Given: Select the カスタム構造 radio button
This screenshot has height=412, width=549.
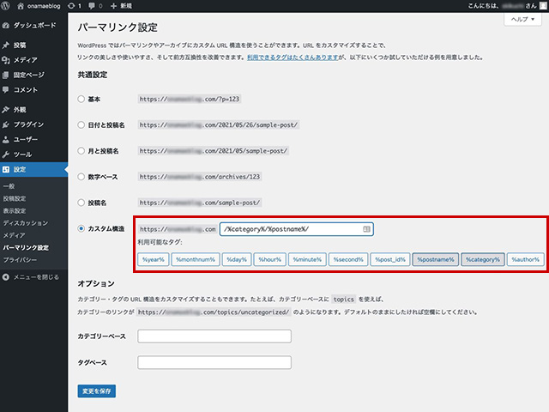Looking at the screenshot, I should click(81, 229).
